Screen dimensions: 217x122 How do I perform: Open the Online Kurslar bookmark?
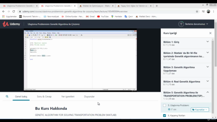pos(72,17)
